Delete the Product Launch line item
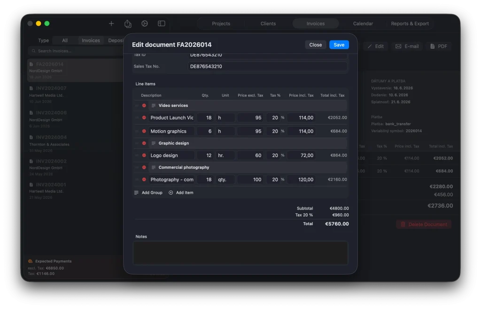 click(x=144, y=118)
